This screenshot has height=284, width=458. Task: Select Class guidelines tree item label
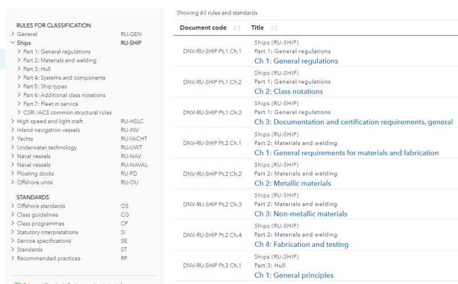(37, 215)
